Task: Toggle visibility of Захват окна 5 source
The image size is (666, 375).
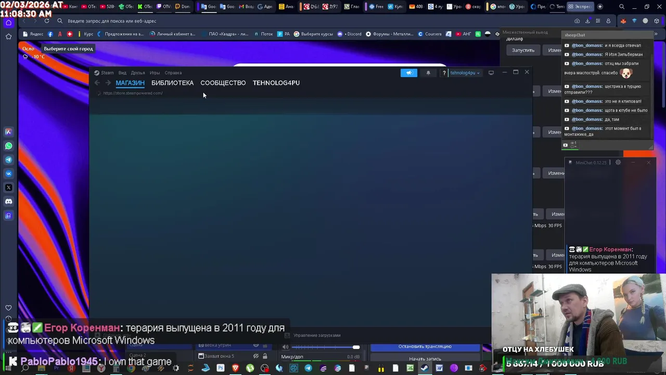Action: click(256, 356)
